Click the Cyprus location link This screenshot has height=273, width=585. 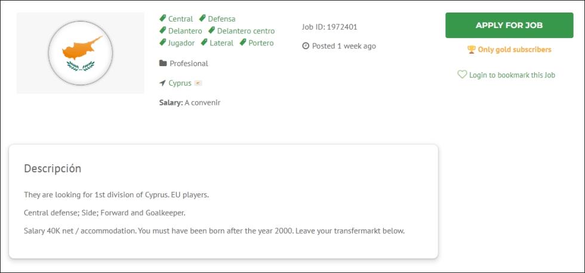click(x=180, y=83)
